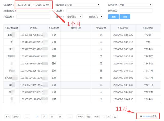The width and height of the screenshot is (164, 121).
Task: Select the row with time 2016/7/7 18:49:37
Action: [x=82, y=85]
